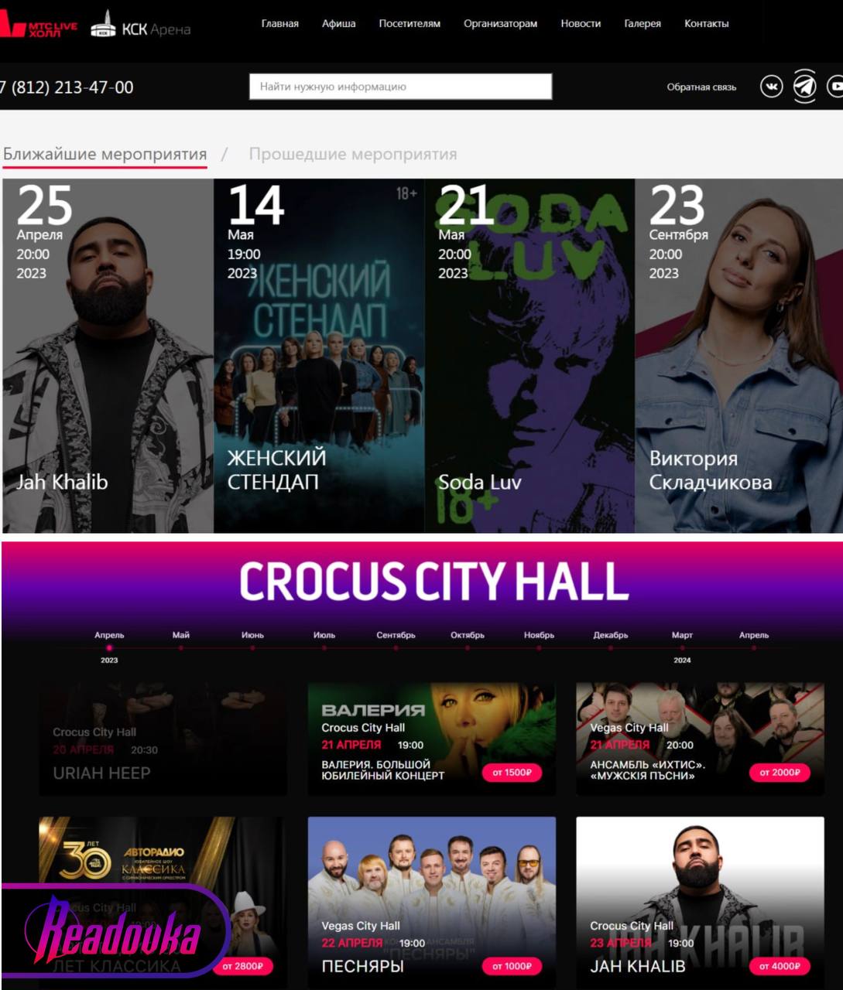
Task: Switch to the Прошедшие мероприятия tab
Action: [352, 154]
